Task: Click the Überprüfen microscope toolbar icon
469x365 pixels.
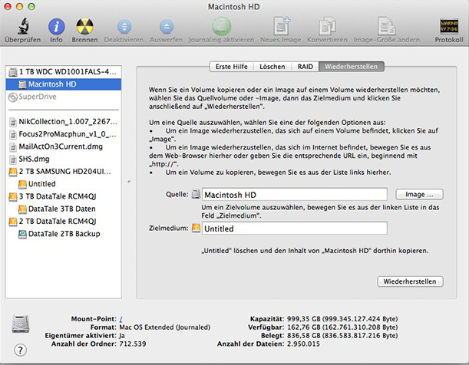Action: point(22,26)
